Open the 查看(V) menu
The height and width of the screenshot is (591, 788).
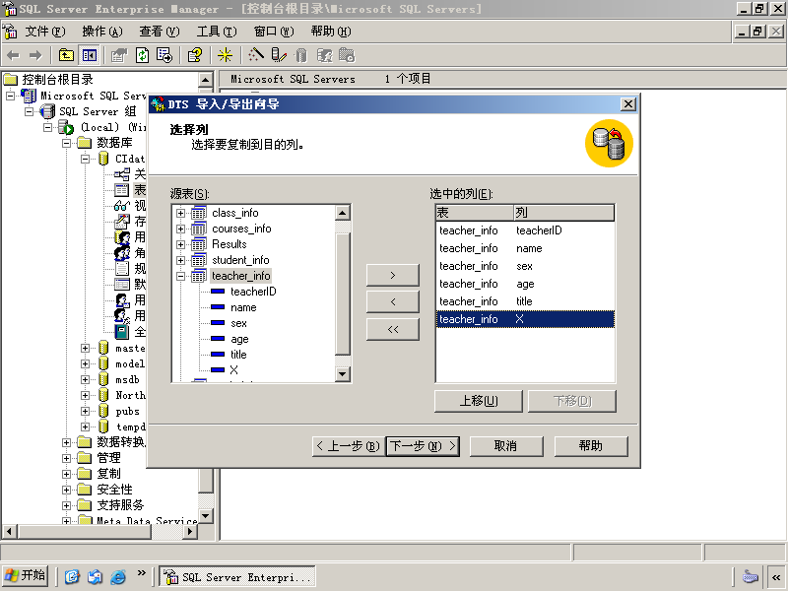[x=160, y=32]
